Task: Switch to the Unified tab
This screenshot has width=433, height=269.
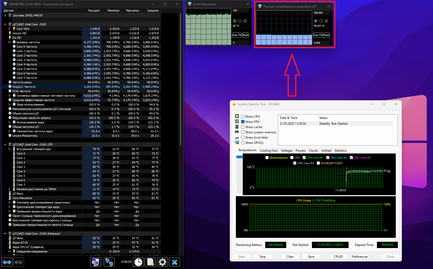Action: pyautogui.click(x=326, y=151)
